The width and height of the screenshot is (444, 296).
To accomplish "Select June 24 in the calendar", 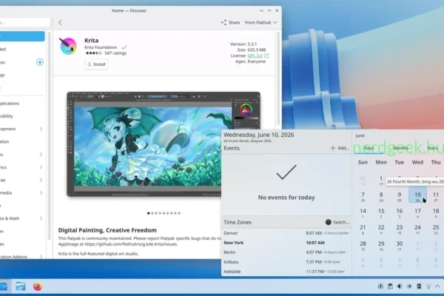I will [417, 229].
